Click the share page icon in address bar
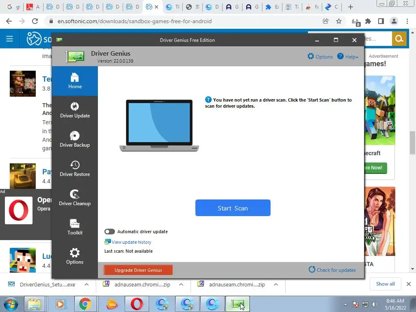The width and height of the screenshot is (416, 312). [325, 21]
